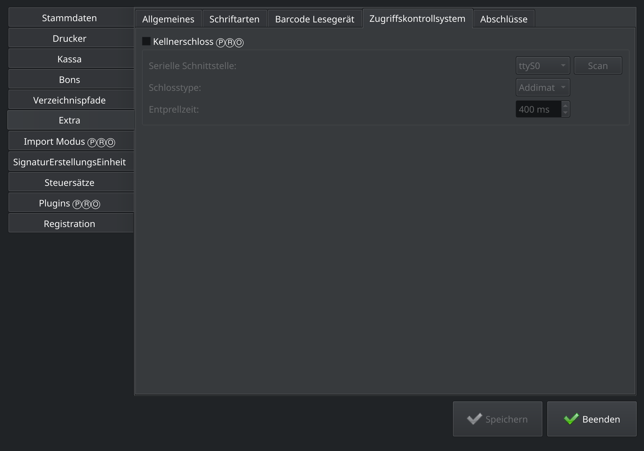Switch to the Abschlüsse tab
This screenshot has height=451, width=644.
click(x=504, y=19)
